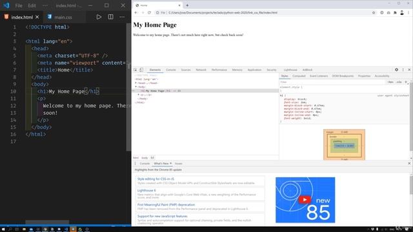Select the h1 My Home Page DOM row
This screenshot has width=413, height=232.
pos(205,91)
